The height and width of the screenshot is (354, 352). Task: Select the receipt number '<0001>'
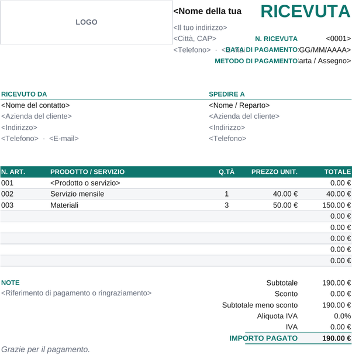[x=338, y=39]
